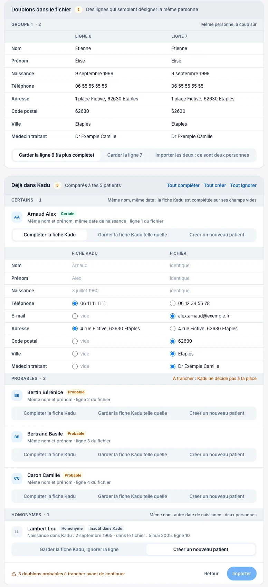The width and height of the screenshot is (268, 587).
Task: Click the warning triangle icon in footer
Action: [14, 574]
